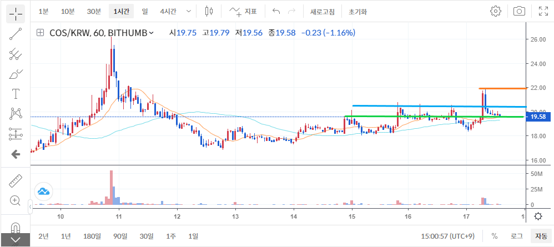Click the blue horizontal resistance line
Screen dimensions: 554x247
click(x=439, y=106)
